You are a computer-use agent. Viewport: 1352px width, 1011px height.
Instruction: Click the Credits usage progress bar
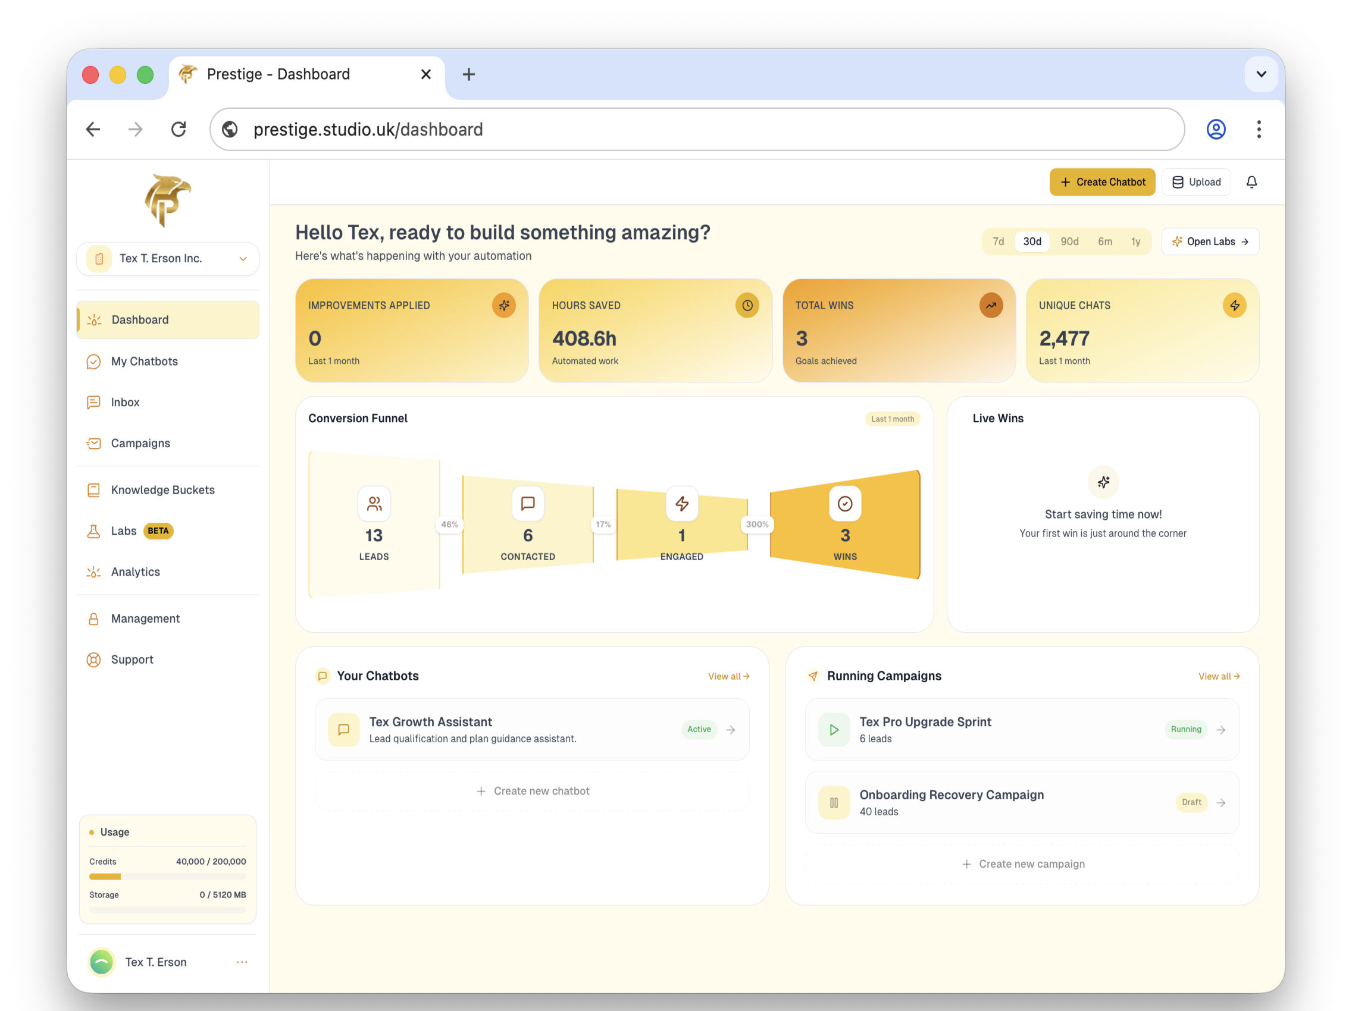click(167, 876)
